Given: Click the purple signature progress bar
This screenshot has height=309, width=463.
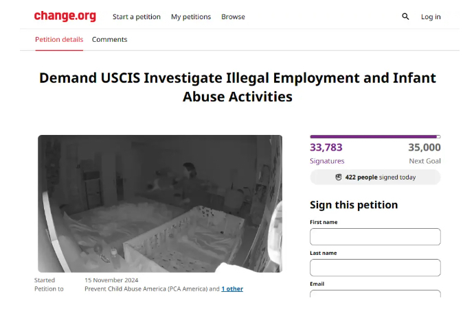Looking at the screenshot, I should pos(375,136).
